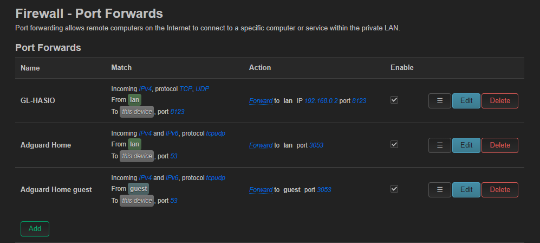540x243 pixels.
Task: Click the Forward link for Adguard Home guest
Action: [x=261, y=190]
